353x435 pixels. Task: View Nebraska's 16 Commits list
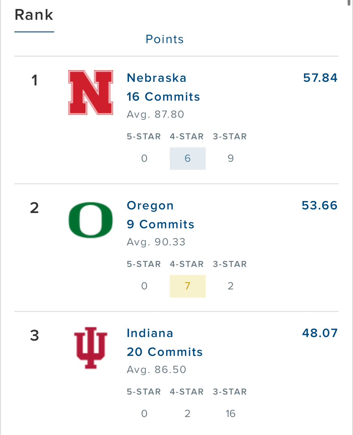[163, 97]
